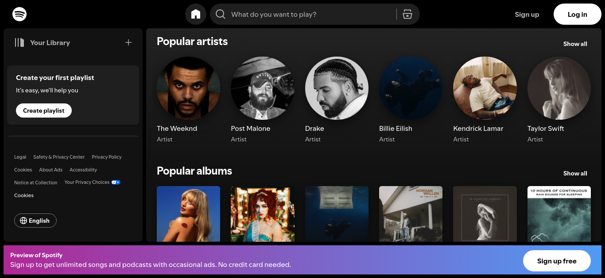
Task: Click the Sign up free button
Action: (x=557, y=261)
